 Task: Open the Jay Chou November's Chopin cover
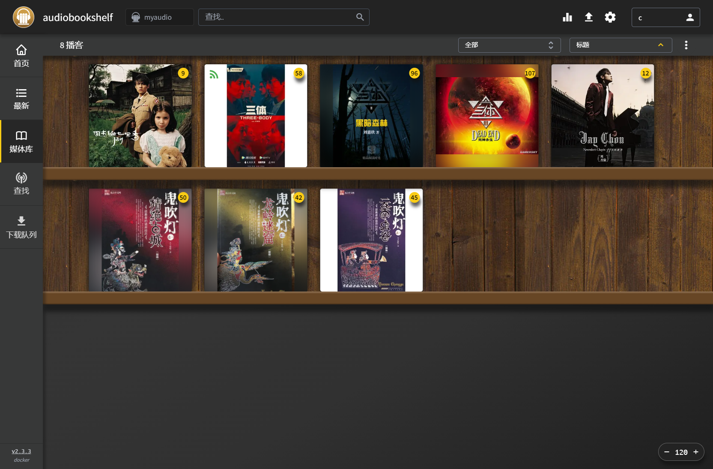pos(603,116)
